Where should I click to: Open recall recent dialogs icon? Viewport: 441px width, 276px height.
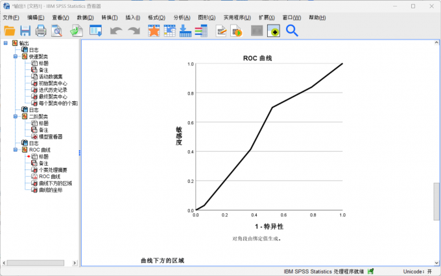click(x=95, y=30)
